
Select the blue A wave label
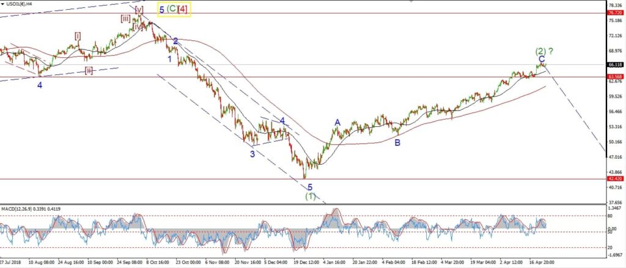point(337,123)
